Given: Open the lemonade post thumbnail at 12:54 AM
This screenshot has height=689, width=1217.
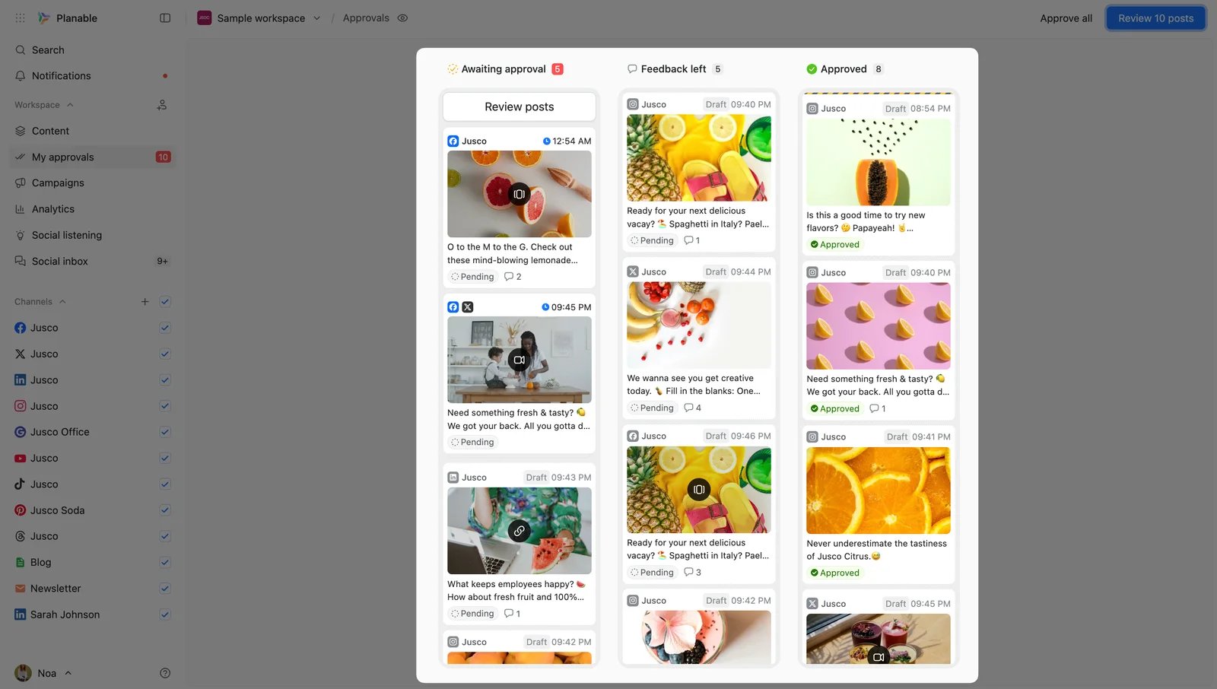Looking at the screenshot, I should (x=520, y=194).
